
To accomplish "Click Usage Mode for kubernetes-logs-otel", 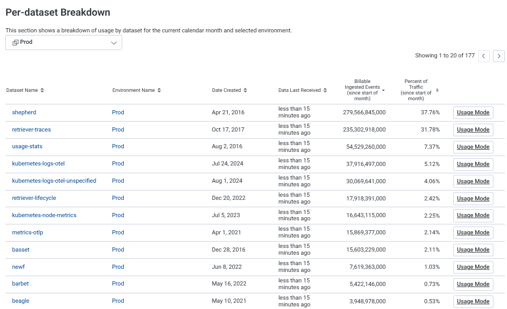I will coord(473,164).
